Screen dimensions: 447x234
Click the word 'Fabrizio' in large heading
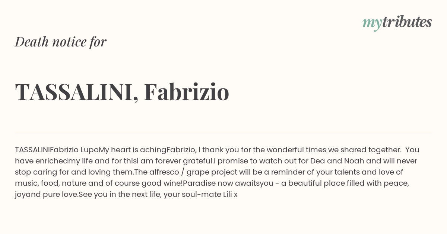(x=187, y=92)
